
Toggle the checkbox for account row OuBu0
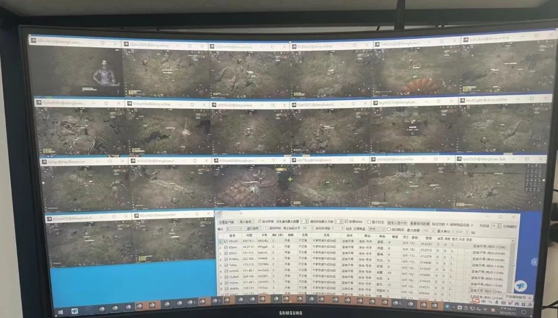[x=226, y=277]
